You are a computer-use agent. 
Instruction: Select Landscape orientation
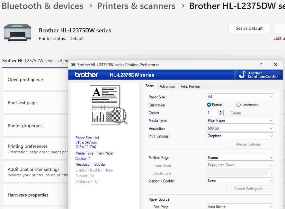pyautogui.click(x=247, y=105)
